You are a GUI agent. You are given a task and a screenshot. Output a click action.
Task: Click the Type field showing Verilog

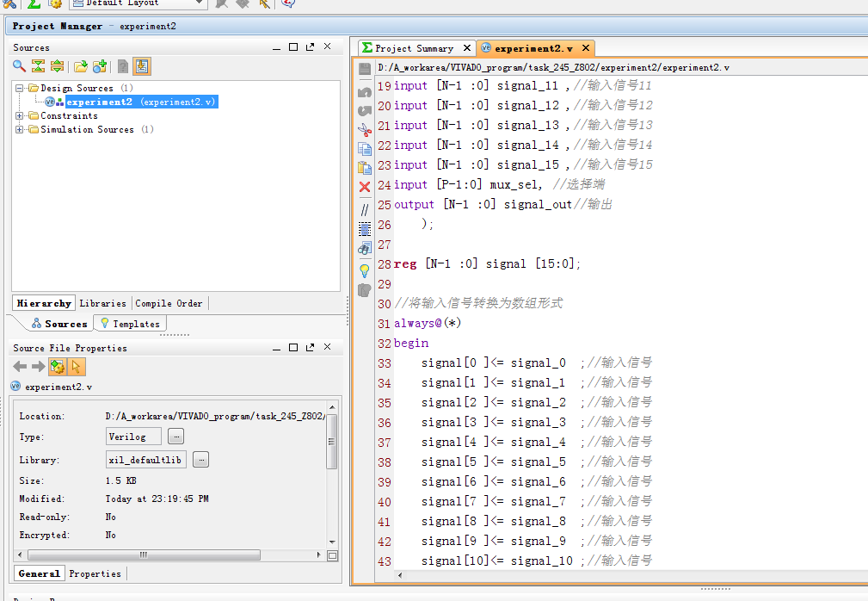click(x=133, y=437)
